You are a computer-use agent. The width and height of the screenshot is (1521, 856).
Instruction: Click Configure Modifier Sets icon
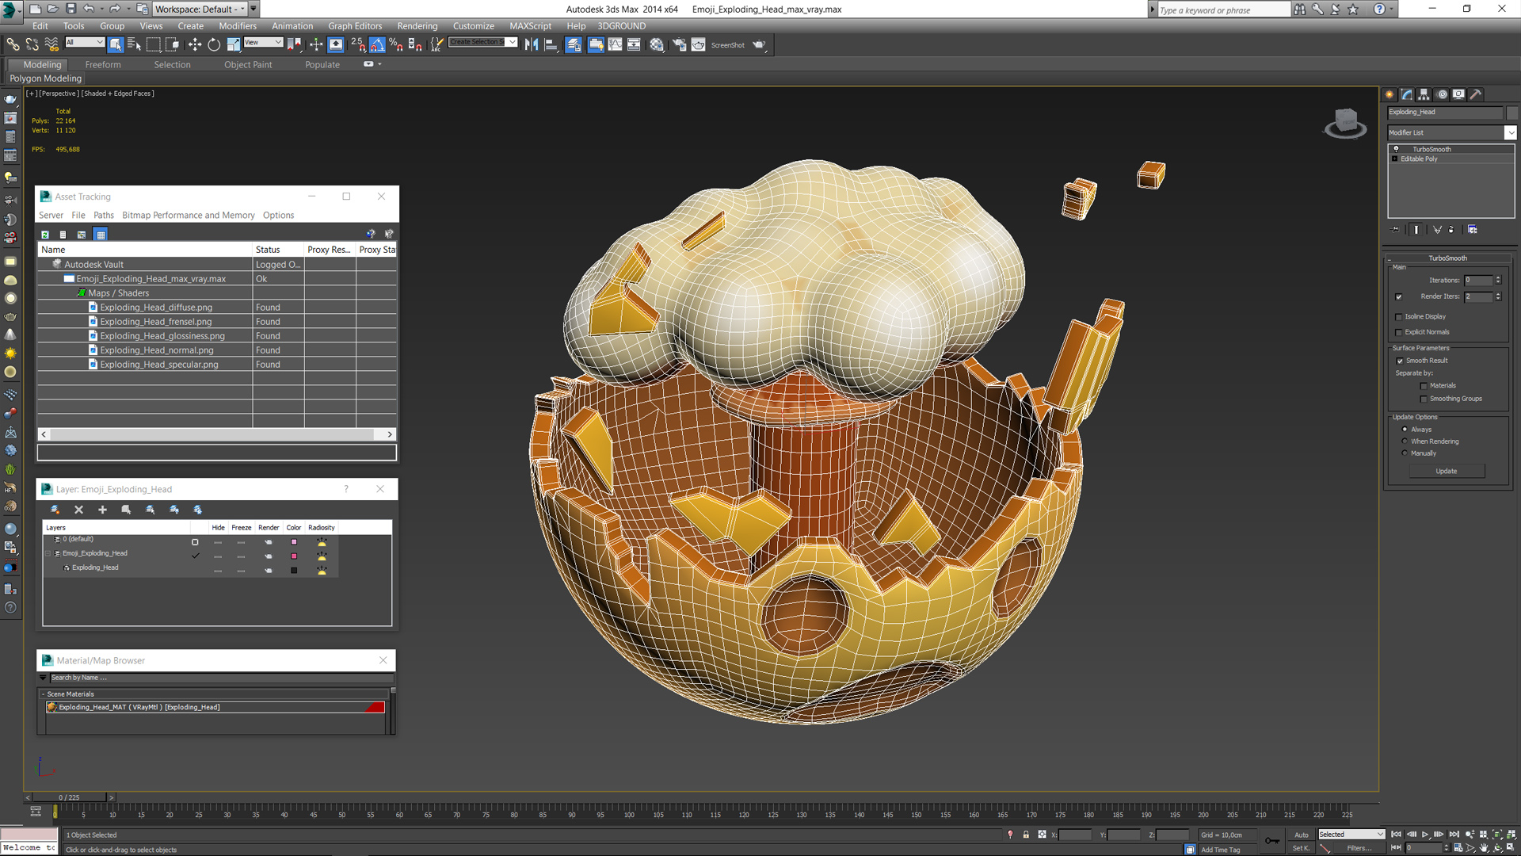1473,230
